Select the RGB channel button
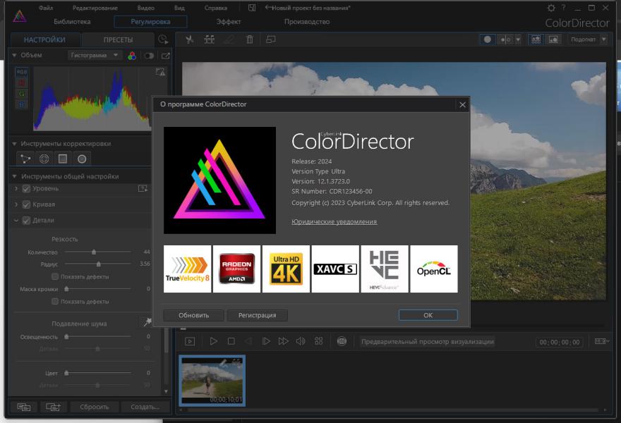 22,72
